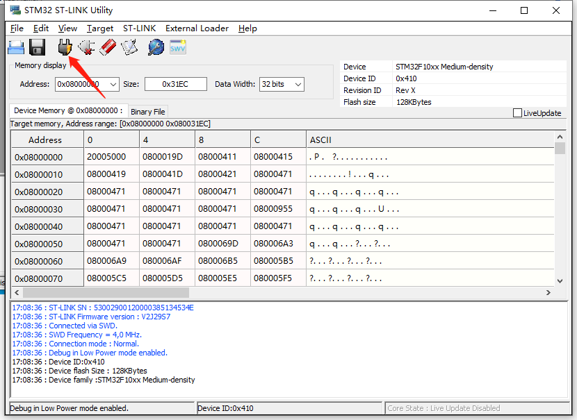Click column header 4
This screenshot has height=420, width=577.
click(167, 140)
